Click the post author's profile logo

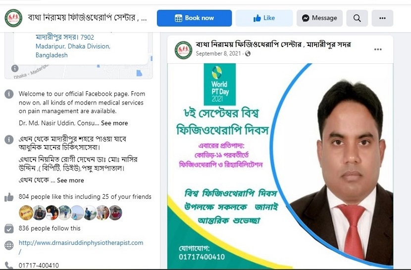coord(184,50)
